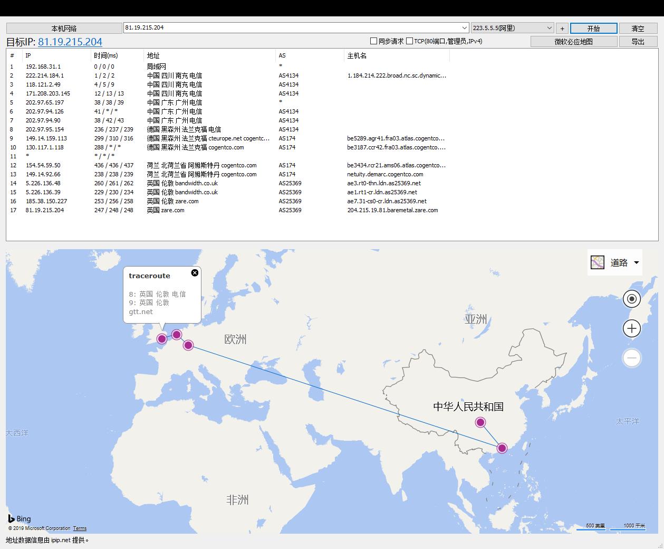Click the 清空 button
This screenshot has width=664, height=549.
(x=638, y=29)
